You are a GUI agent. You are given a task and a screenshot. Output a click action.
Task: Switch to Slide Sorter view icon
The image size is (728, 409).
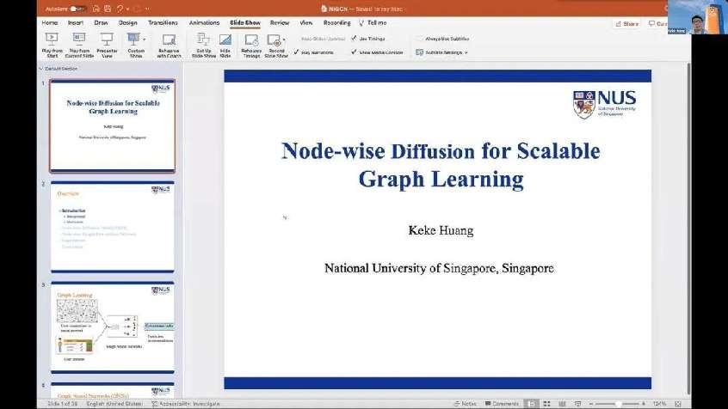click(547, 404)
